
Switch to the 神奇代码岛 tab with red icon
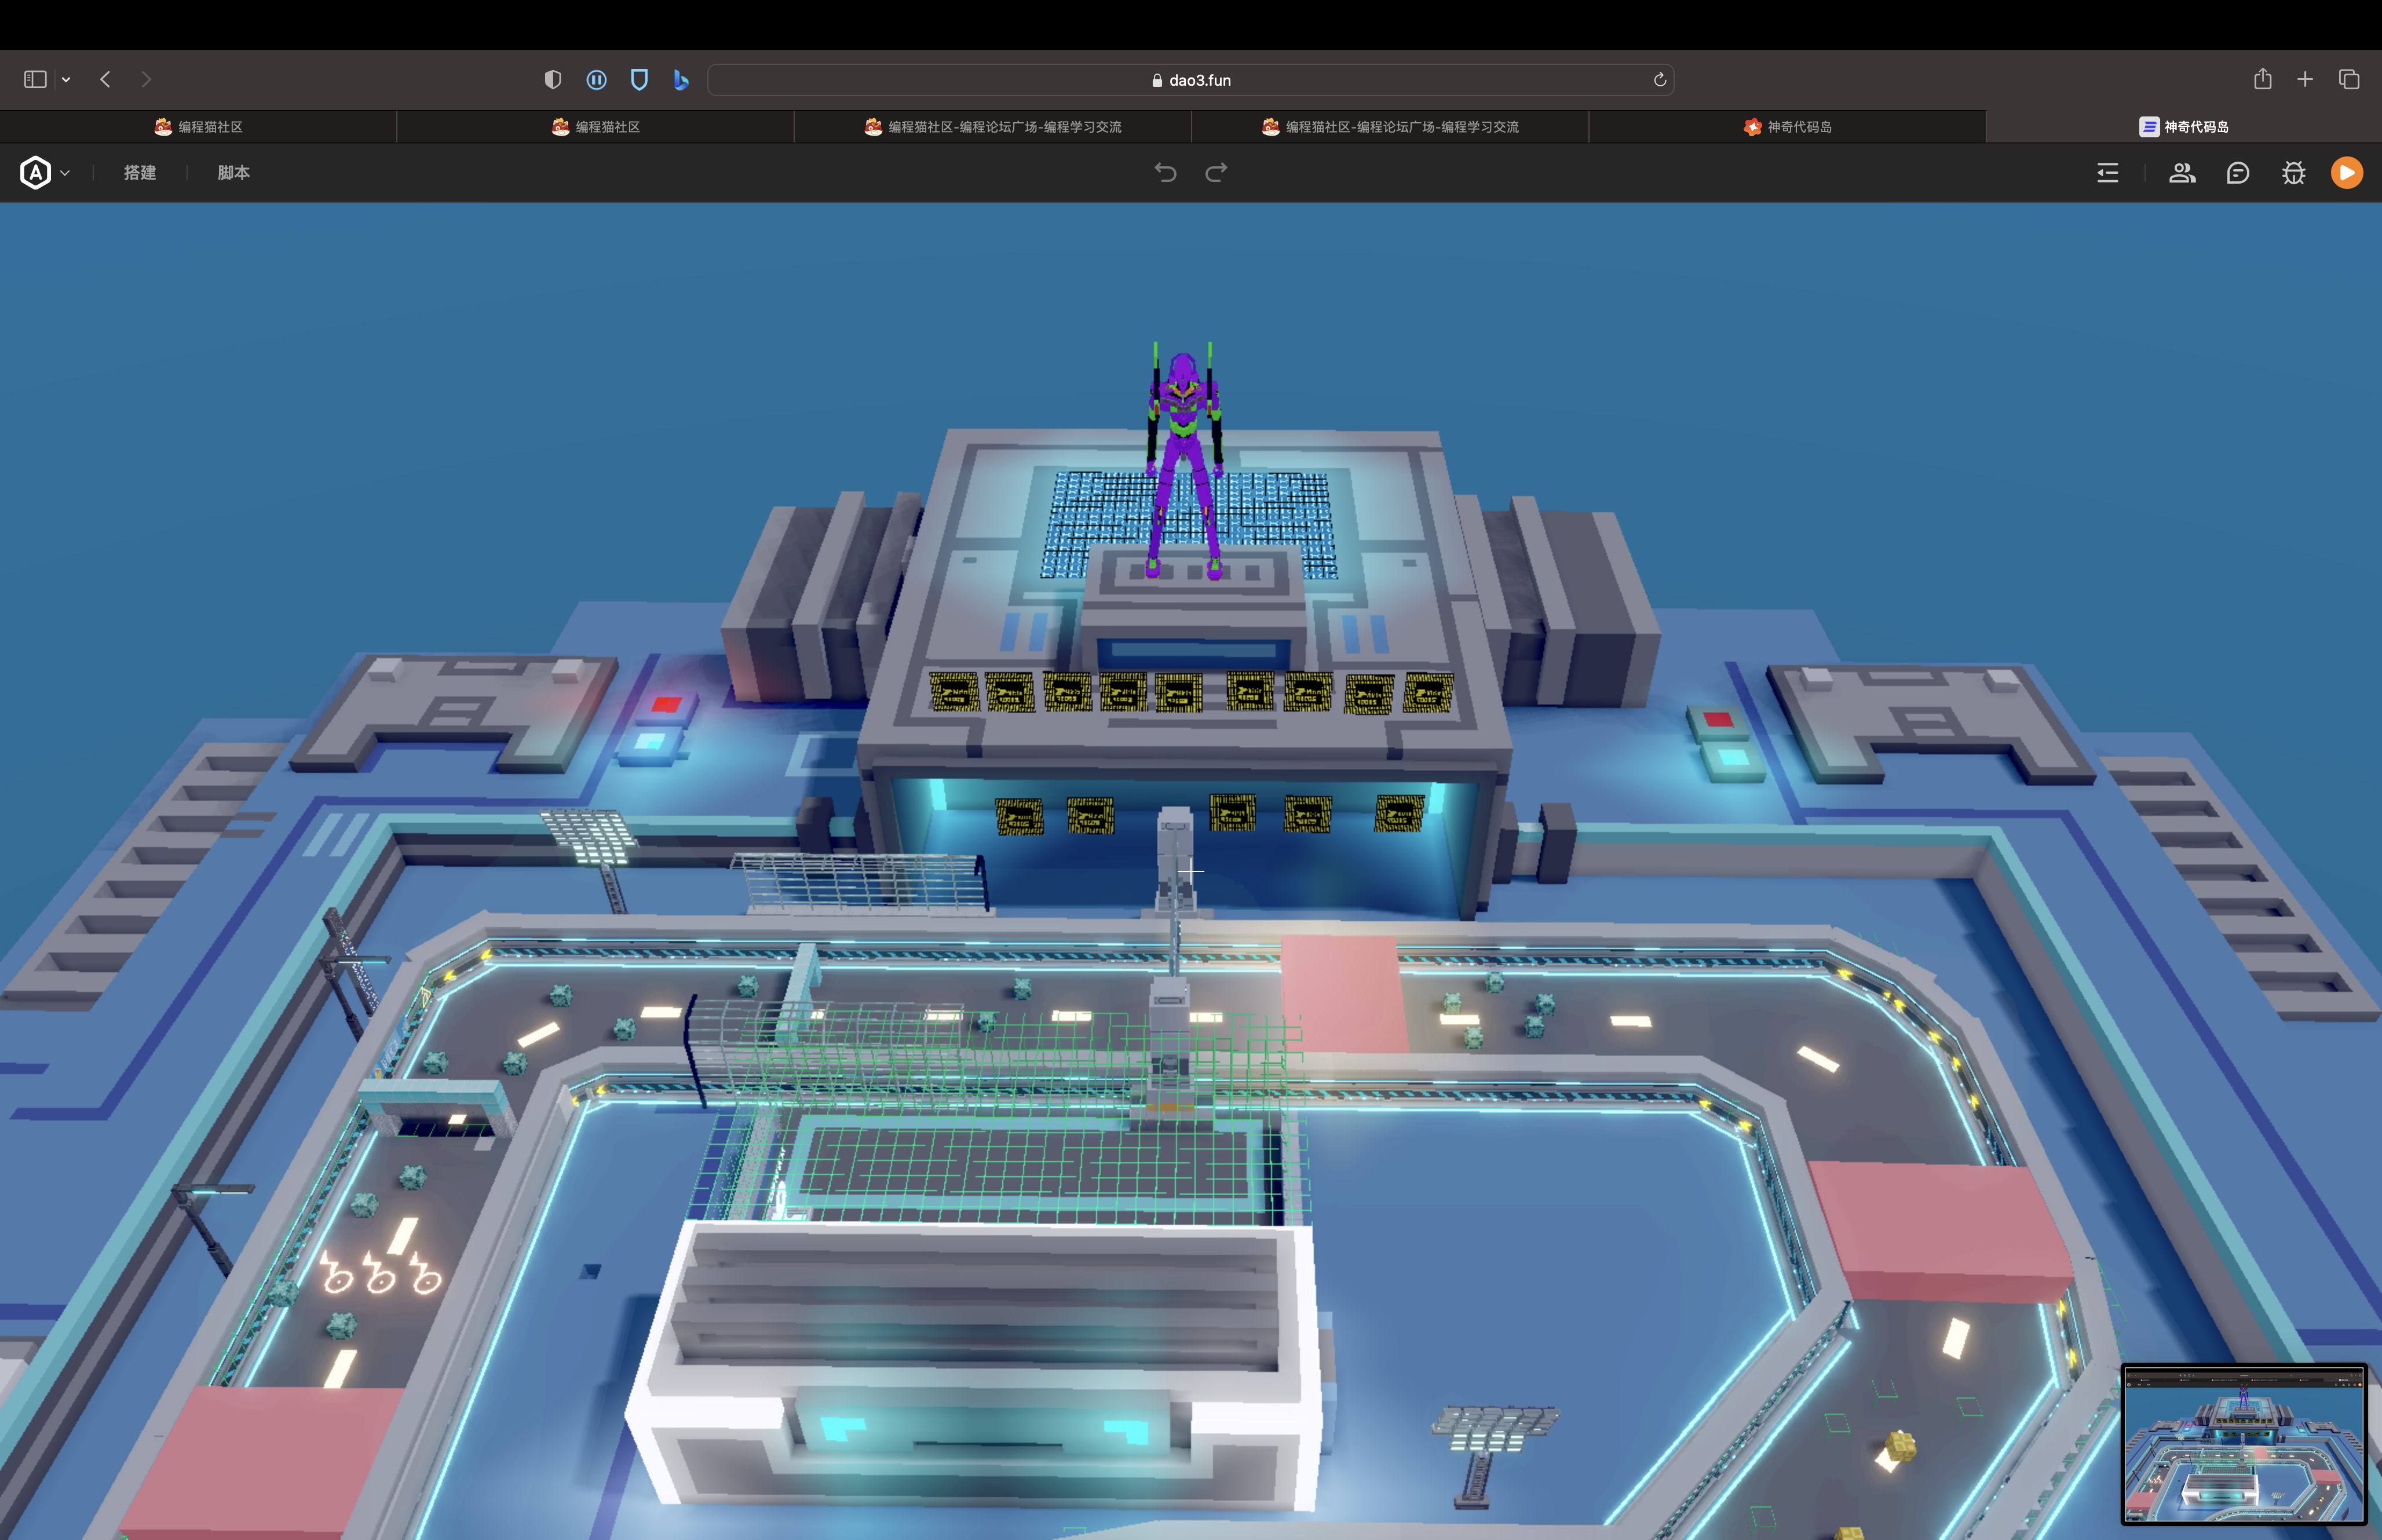click(1787, 127)
